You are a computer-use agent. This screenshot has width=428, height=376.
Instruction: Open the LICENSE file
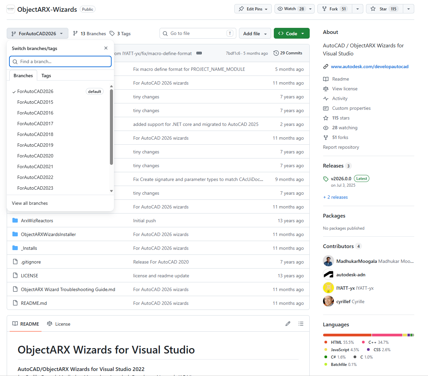(x=29, y=276)
